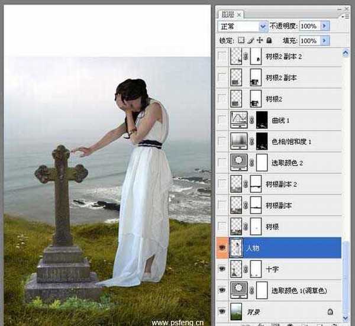Show the 树根2 layer
355x326 pixels.
222,98
